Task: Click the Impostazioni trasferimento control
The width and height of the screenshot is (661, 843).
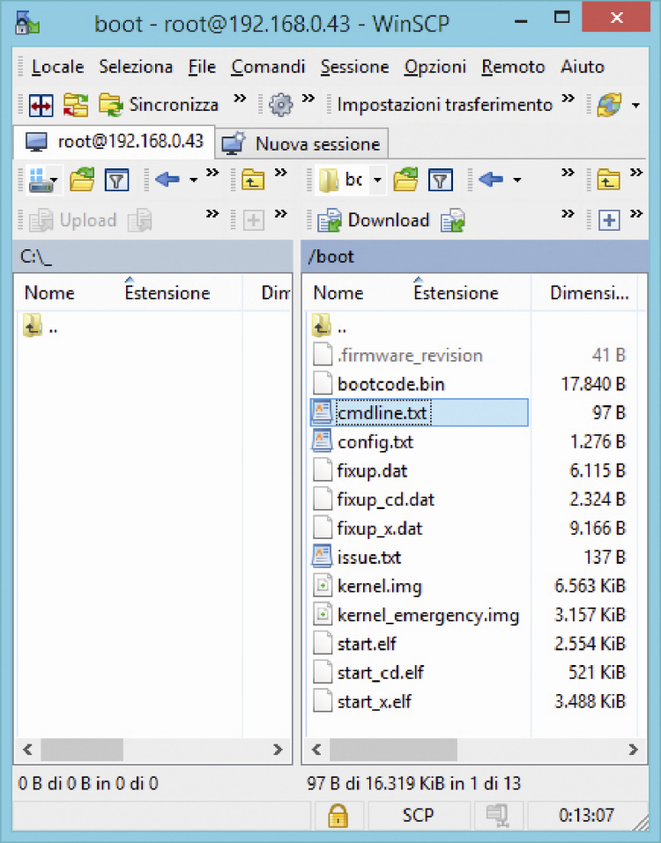Action: [444, 105]
